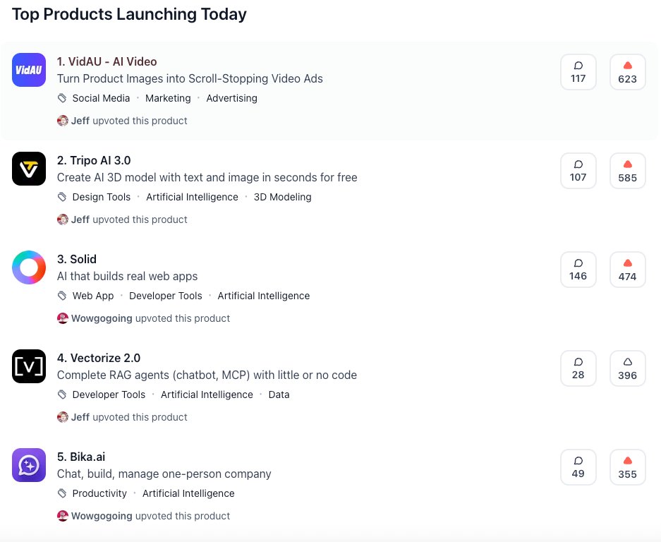Click Developer Tools tag under Solid
661x542 pixels.
[166, 296]
